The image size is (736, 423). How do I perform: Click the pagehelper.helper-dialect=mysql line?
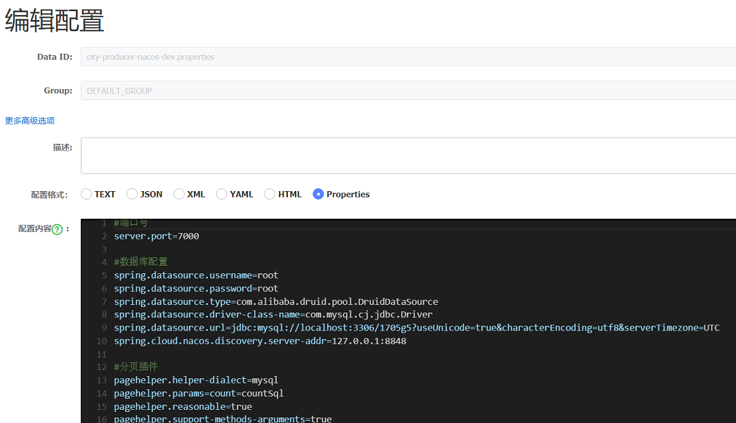(195, 380)
